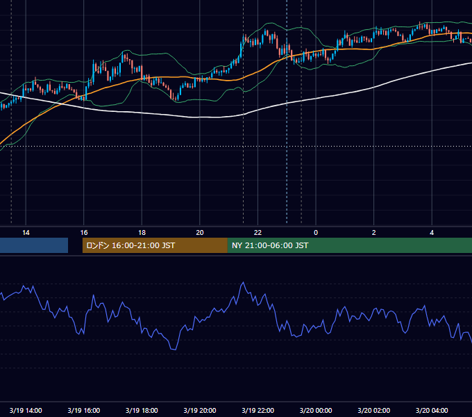Click the ロンドン 16:00-21:00 JST session bar
The image size is (472, 417).
point(155,245)
